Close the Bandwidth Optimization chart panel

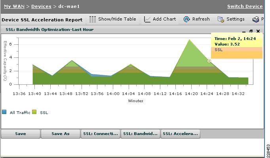click(x=258, y=31)
